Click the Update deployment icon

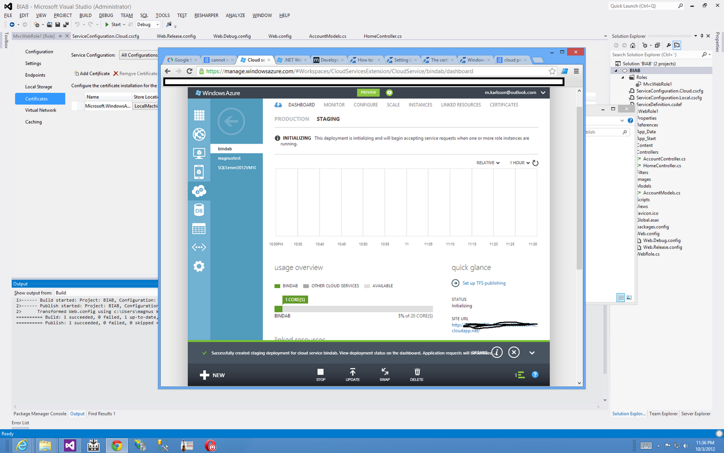tap(352, 375)
